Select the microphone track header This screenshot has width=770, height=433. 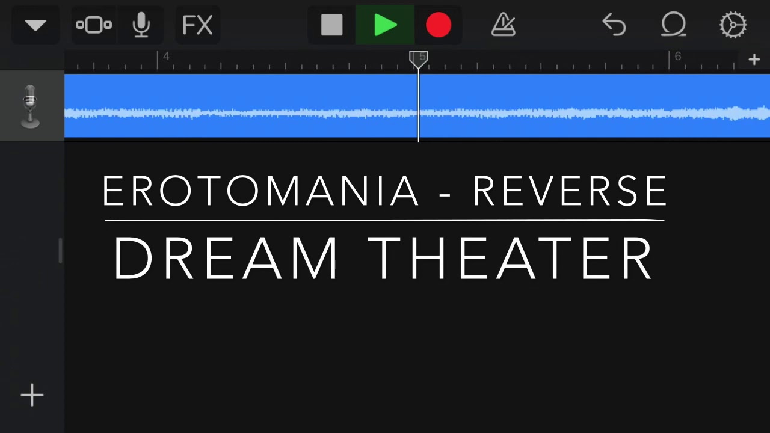pyautogui.click(x=32, y=106)
